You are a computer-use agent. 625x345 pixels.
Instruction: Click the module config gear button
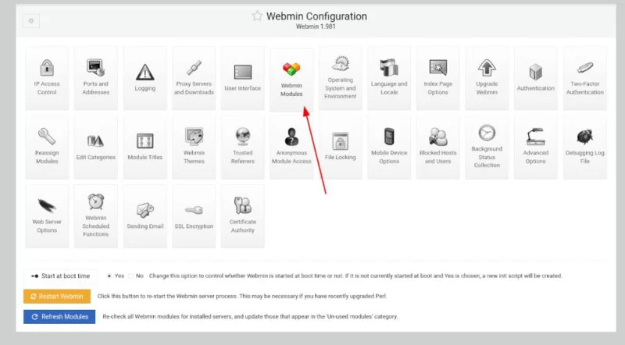[31, 21]
